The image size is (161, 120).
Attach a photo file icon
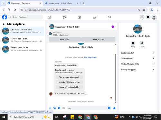click(54, 108)
